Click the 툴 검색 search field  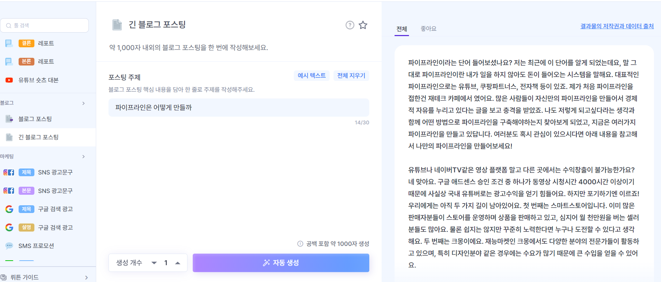[x=45, y=26]
